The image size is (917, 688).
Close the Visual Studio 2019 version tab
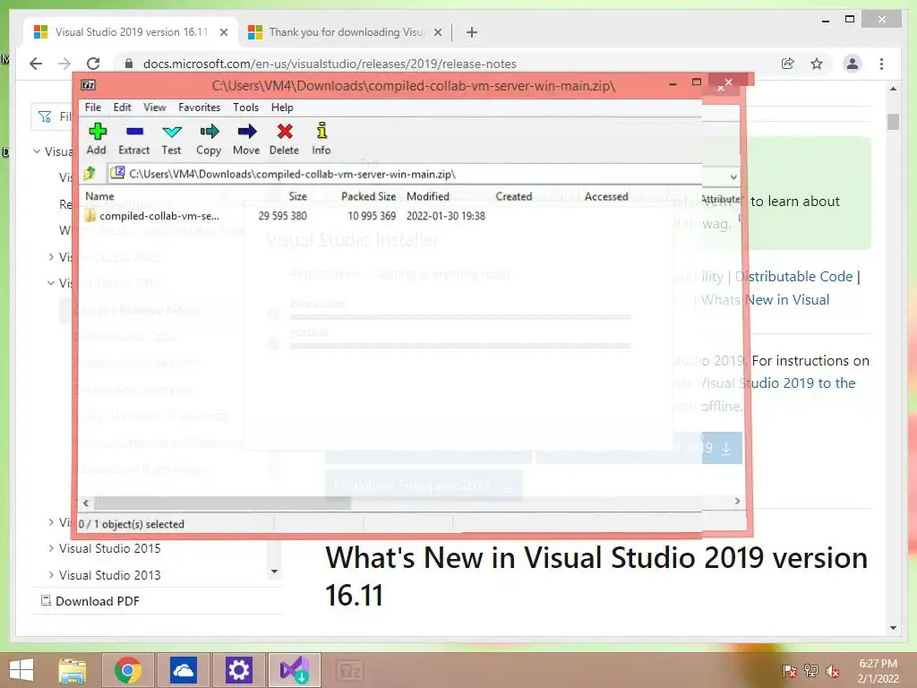(x=223, y=33)
